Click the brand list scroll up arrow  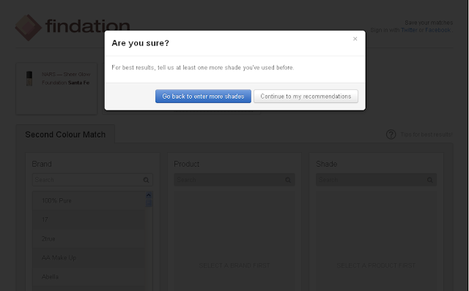pyautogui.click(x=149, y=195)
